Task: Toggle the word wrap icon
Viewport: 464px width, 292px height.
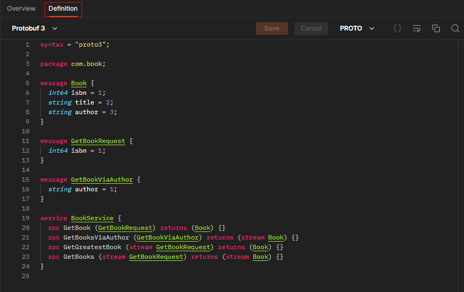Action: click(x=417, y=28)
